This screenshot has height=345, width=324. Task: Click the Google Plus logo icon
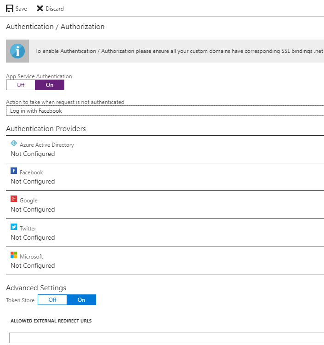coord(14,199)
